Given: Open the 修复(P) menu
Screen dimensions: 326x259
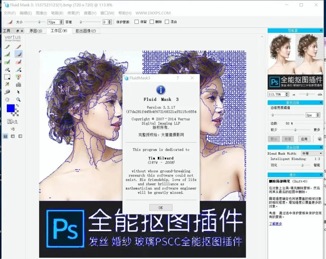Looking at the screenshot, I should tap(74, 13).
